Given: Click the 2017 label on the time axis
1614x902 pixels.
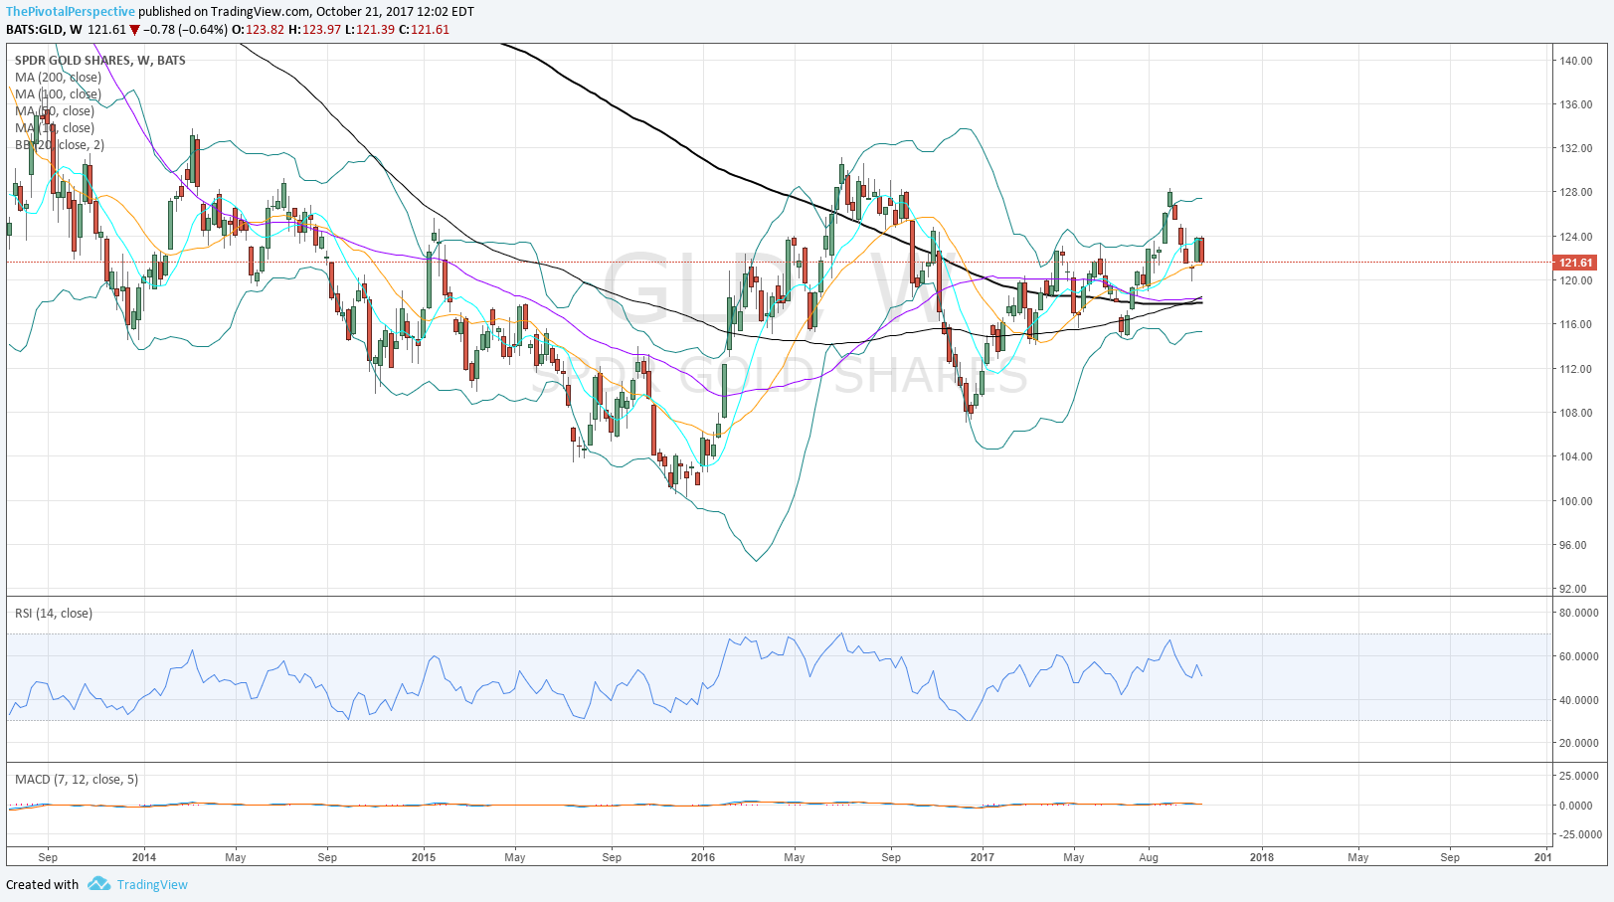Looking at the screenshot, I should 983,856.
